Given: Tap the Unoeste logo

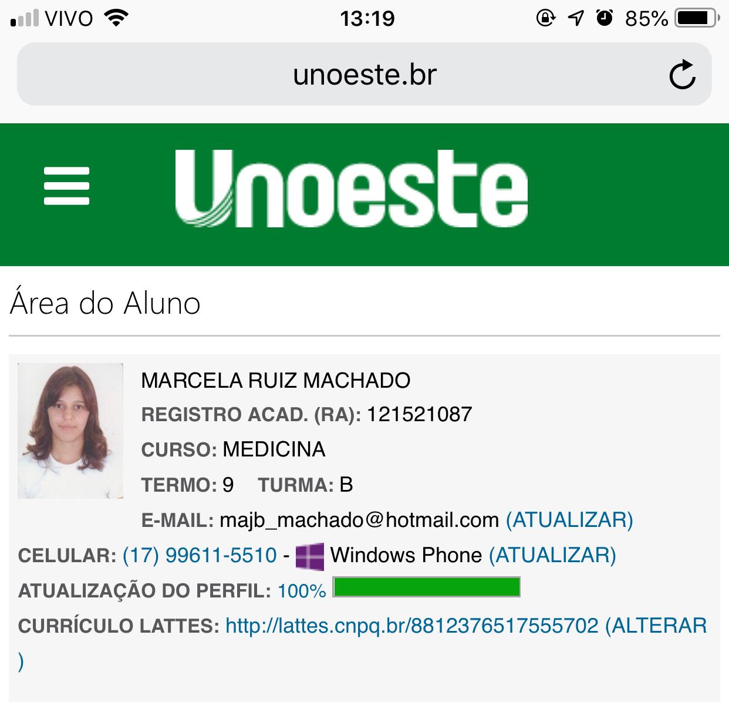Looking at the screenshot, I should 351,188.
